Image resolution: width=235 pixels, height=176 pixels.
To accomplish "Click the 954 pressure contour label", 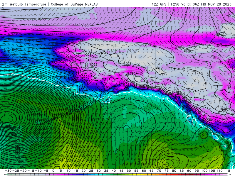I will [x=10, y=127].
